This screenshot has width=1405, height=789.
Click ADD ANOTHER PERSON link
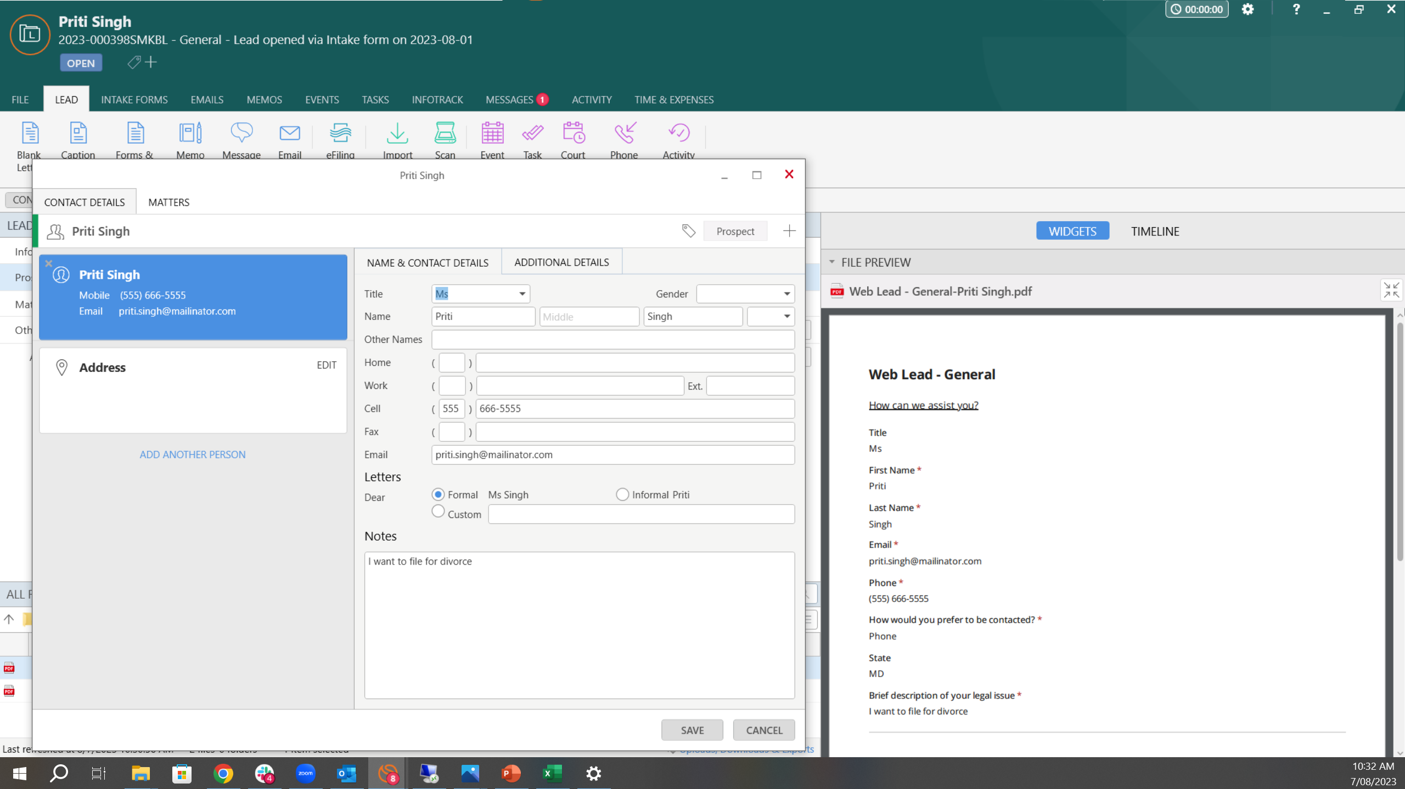pos(192,454)
